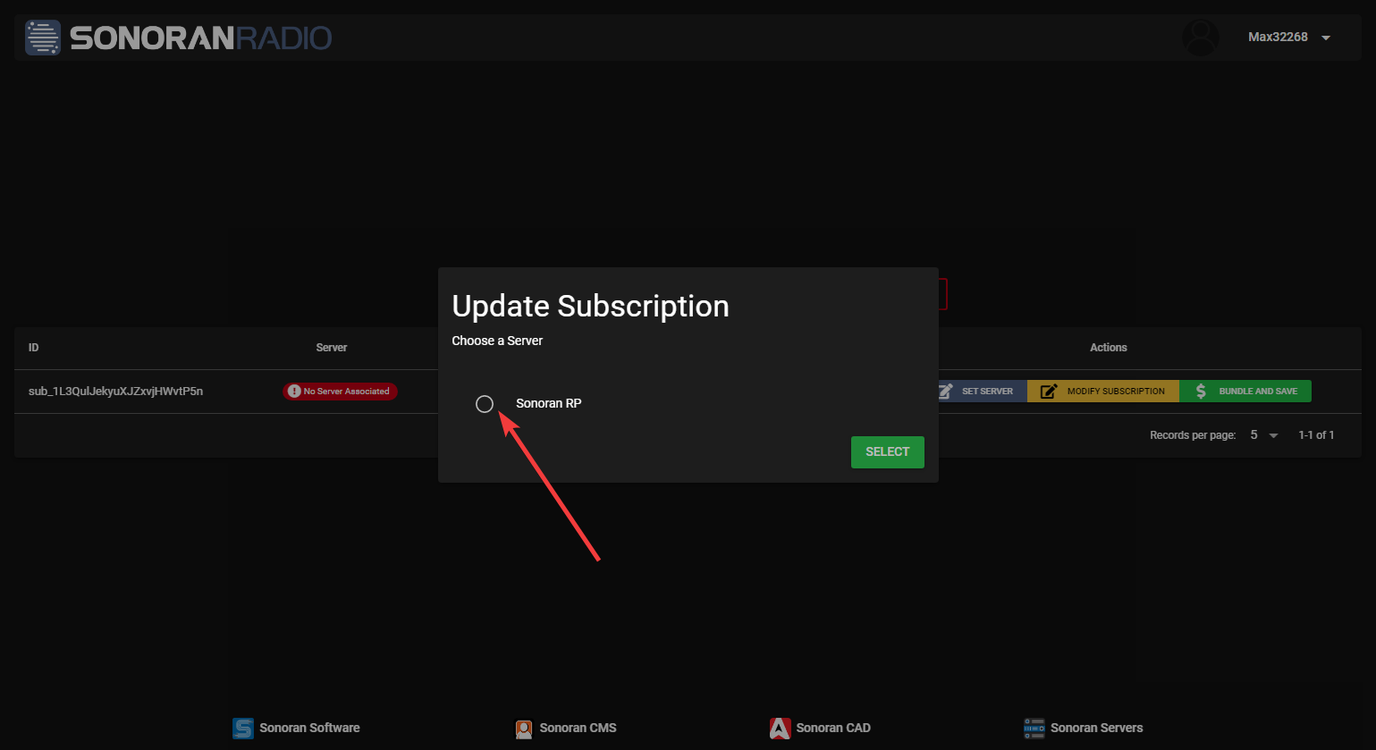This screenshot has width=1376, height=750.
Task: Expand the Max32268 account dropdown arrow
Action: coord(1326,38)
